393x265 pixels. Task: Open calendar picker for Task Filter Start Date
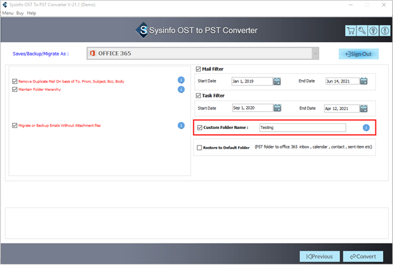coord(277,108)
